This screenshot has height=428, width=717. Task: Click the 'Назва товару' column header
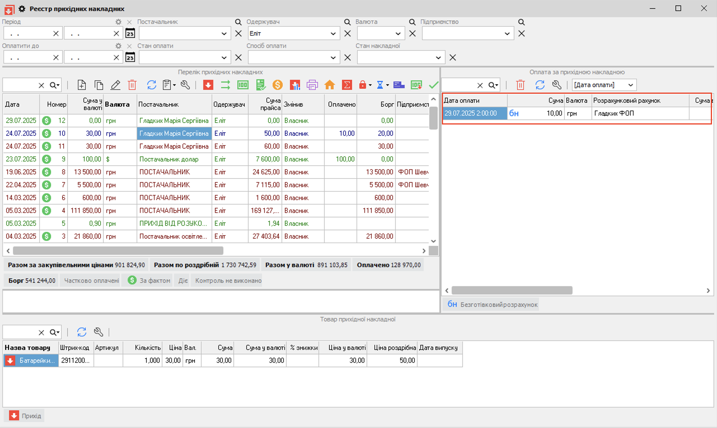(28, 348)
